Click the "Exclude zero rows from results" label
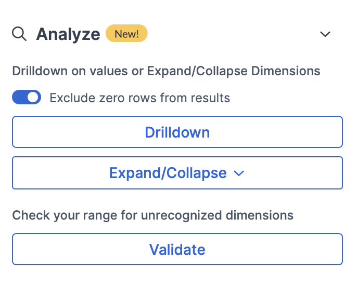Viewport: 357px width, 286px height. (139, 98)
